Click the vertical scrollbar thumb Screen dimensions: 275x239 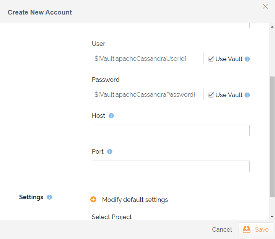pos(272,137)
